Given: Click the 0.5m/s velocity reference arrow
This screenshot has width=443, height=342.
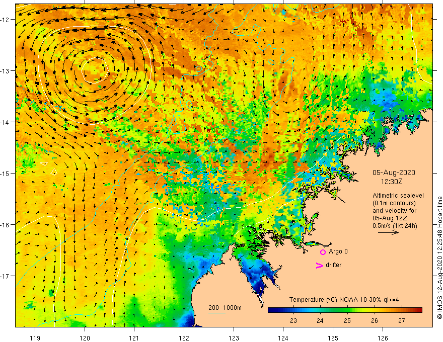Looking at the screenshot, I should tap(388, 232).
